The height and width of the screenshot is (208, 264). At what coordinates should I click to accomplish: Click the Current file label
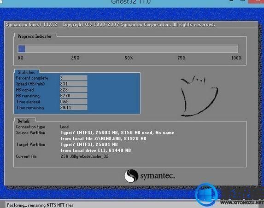(x=26, y=156)
